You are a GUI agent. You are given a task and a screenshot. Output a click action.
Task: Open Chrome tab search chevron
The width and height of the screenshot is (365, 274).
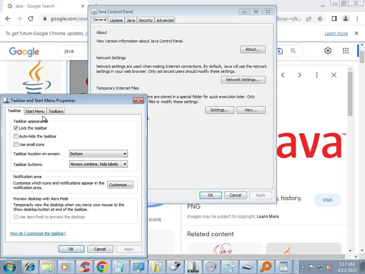[x=322, y=6]
